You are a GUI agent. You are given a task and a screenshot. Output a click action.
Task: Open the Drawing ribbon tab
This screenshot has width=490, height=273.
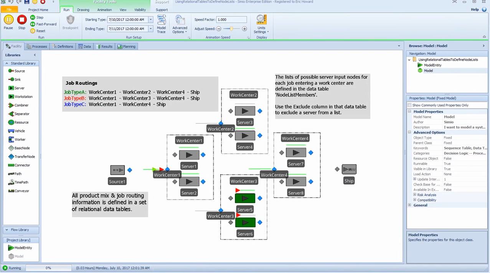click(x=83, y=10)
